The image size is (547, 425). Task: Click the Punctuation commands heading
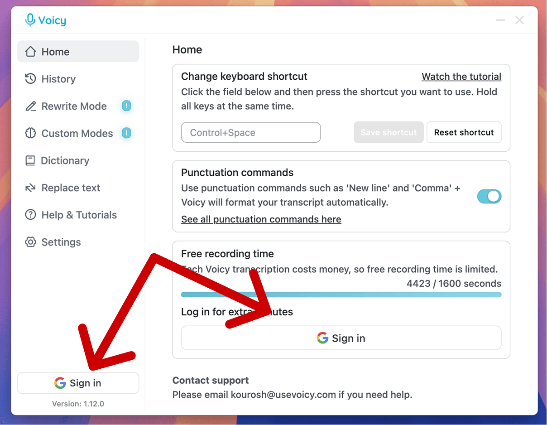[x=237, y=172]
